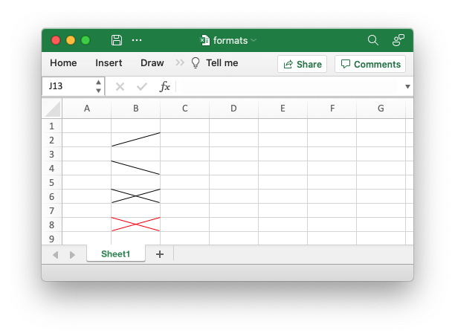
Task: Click the Share button
Action: tap(303, 64)
